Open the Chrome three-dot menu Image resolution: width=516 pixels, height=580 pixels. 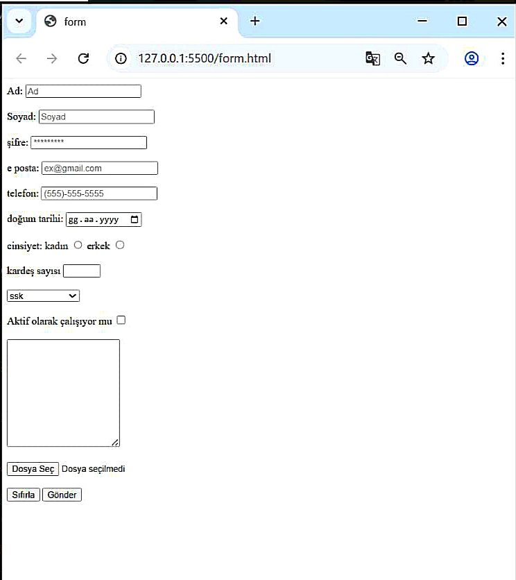[503, 58]
